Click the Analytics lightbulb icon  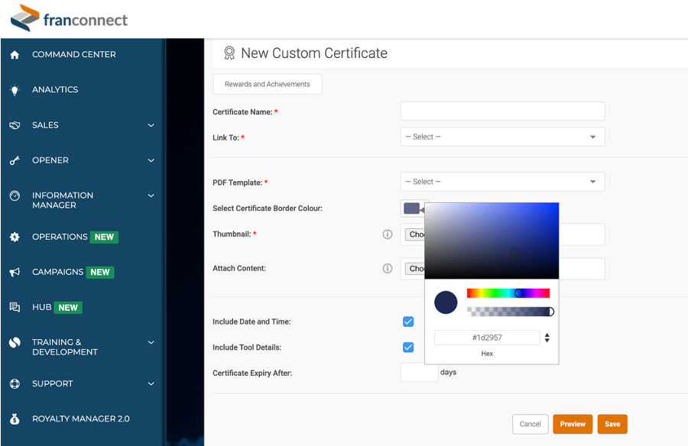(15, 90)
